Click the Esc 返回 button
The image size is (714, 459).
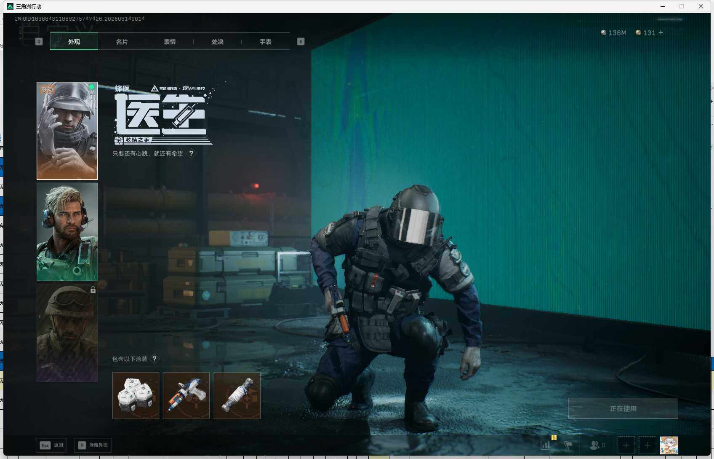pyautogui.click(x=51, y=445)
